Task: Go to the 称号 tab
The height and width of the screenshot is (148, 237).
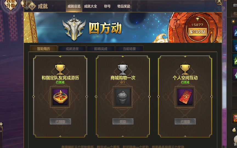Action: pyautogui.click(x=107, y=6)
